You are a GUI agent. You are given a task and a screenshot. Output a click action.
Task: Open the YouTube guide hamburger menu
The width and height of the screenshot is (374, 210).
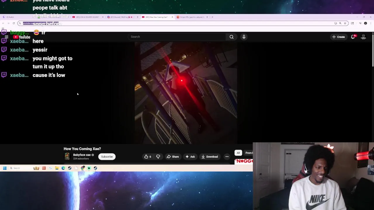click(x=6, y=37)
